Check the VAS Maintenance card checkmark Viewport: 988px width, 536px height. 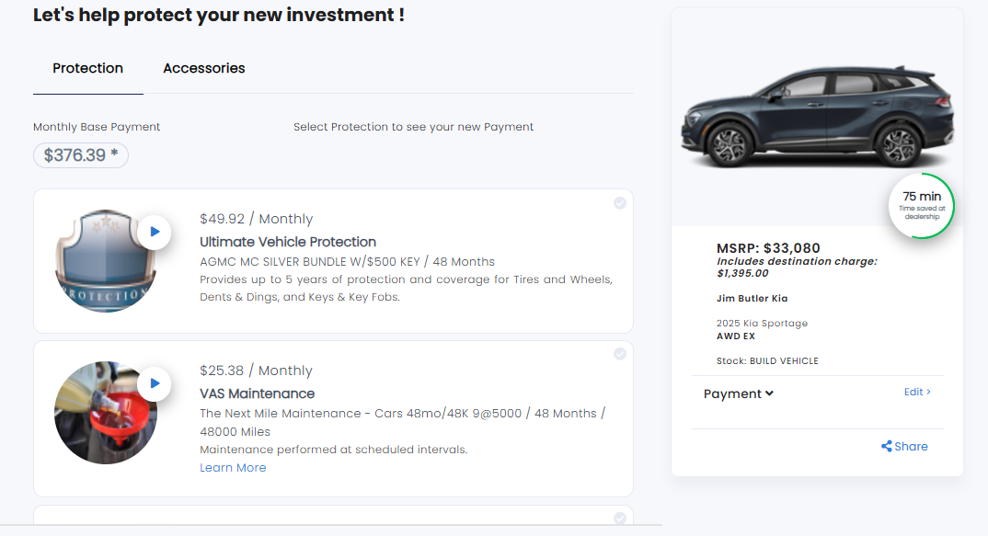tap(620, 354)
